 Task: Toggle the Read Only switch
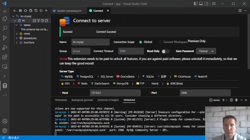pos(166,51)
